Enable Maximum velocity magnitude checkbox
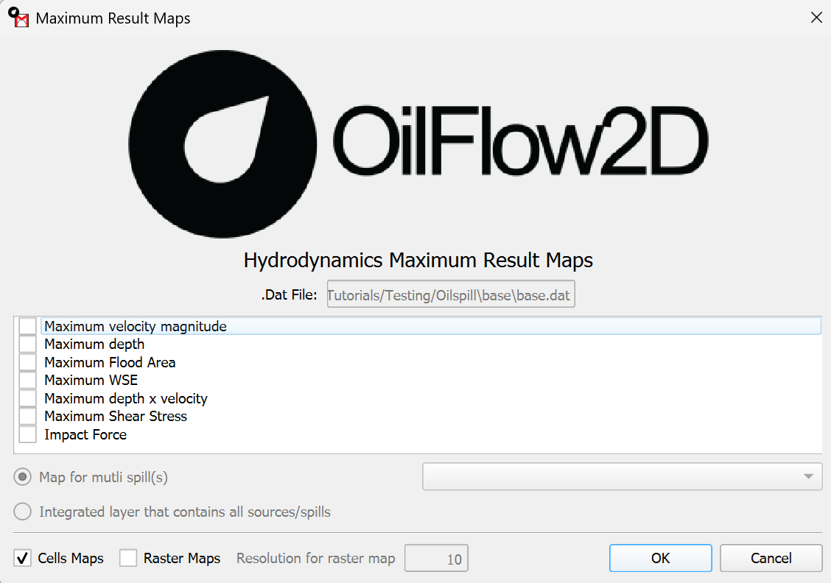Screen dimensions: 831x583 [x=27, y=326]
